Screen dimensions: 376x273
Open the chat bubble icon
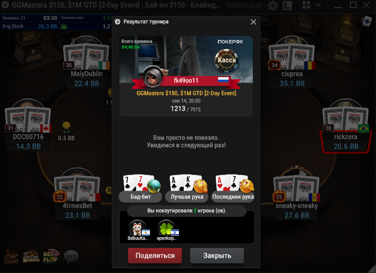pyautogui.click(x=71, y=256)
